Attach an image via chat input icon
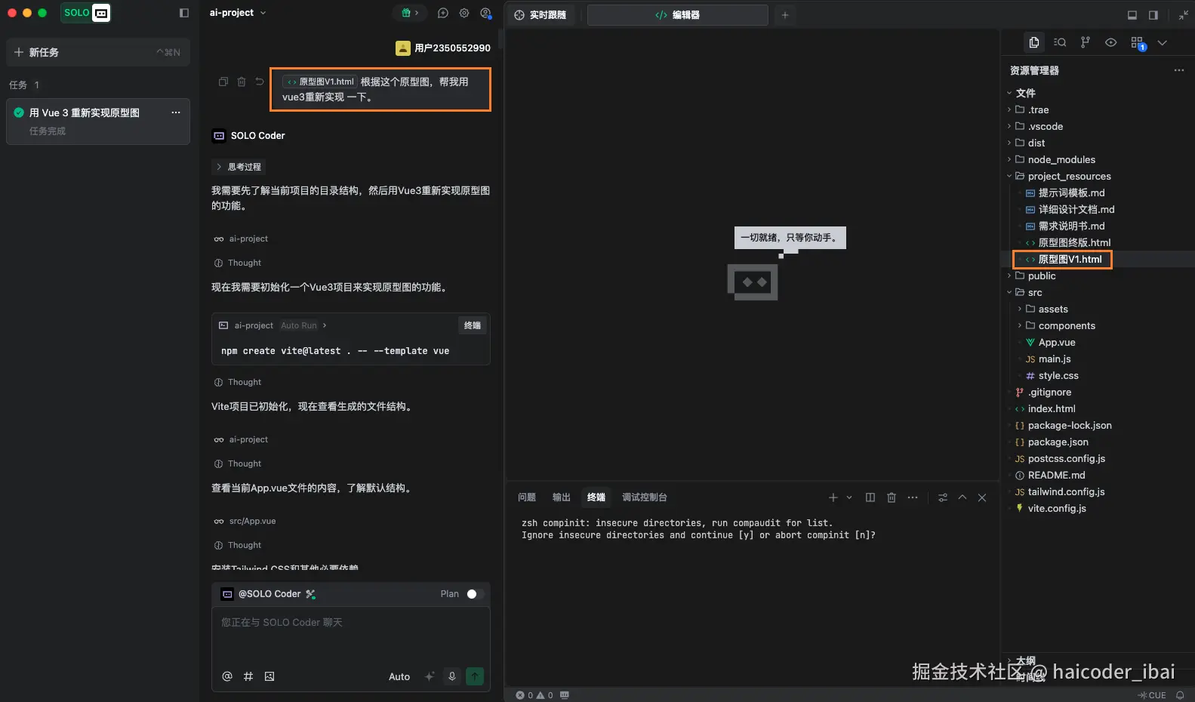 (269, 676)
